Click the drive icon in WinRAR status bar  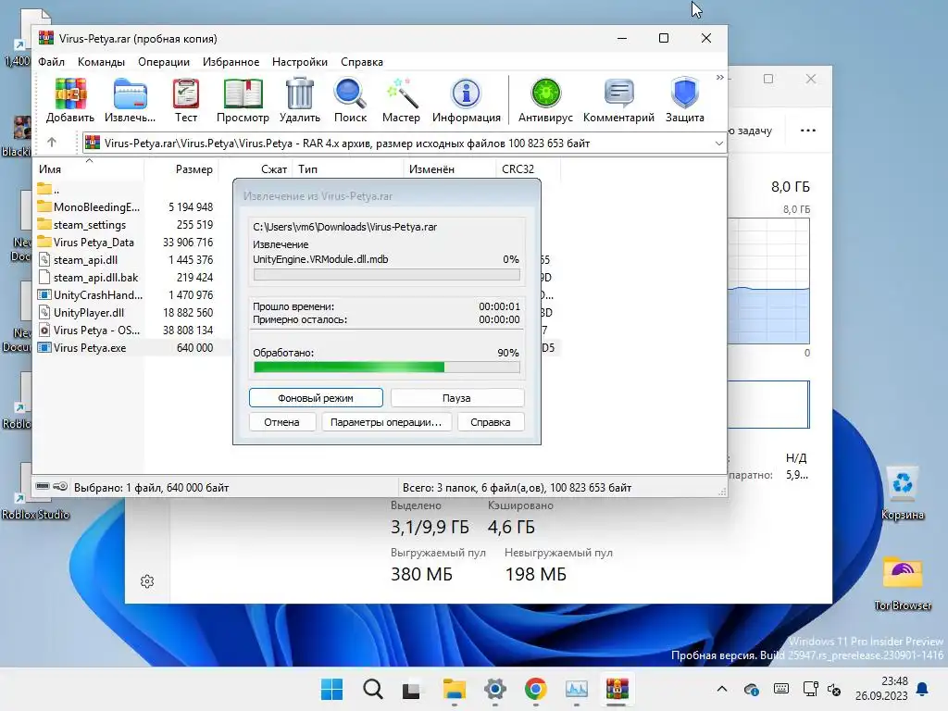43,486
